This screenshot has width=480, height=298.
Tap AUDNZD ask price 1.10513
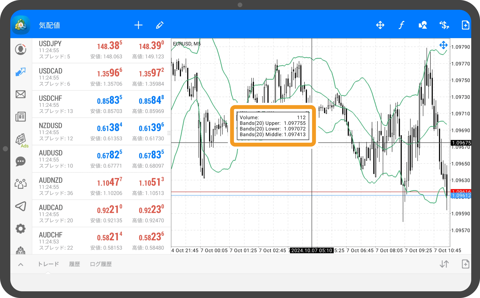151,182
